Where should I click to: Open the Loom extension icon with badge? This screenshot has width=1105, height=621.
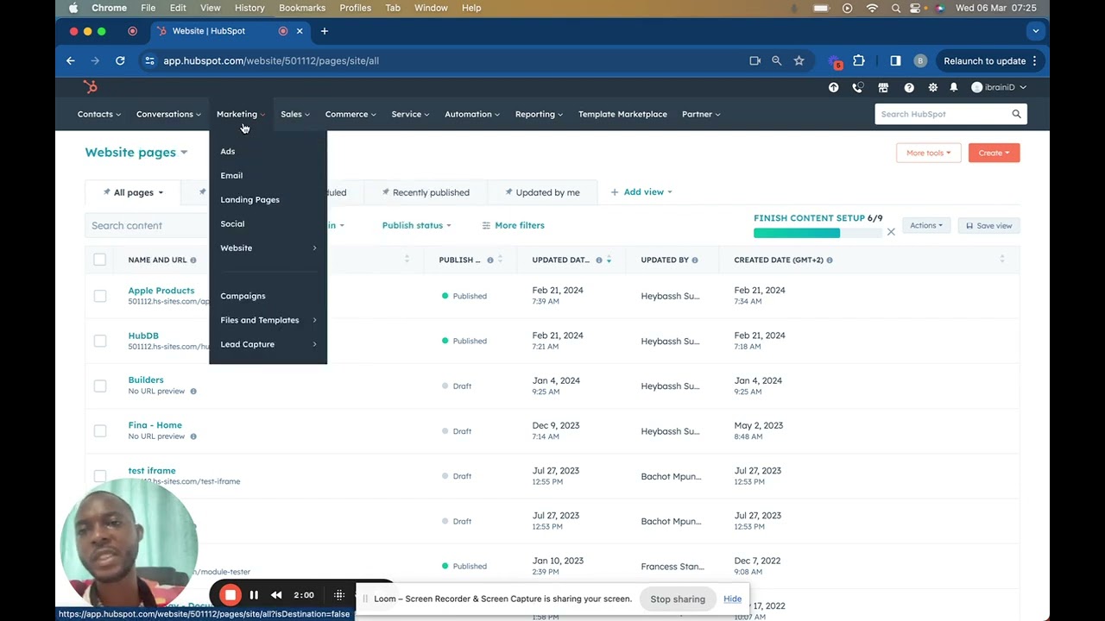pos(835,61)
